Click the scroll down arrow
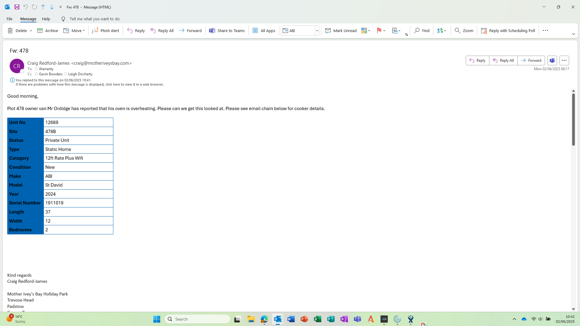580x326 pixels. click(573, 309)
